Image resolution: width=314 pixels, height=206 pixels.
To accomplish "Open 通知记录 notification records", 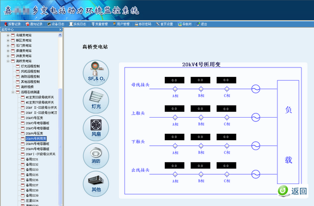I will [34, 24].
